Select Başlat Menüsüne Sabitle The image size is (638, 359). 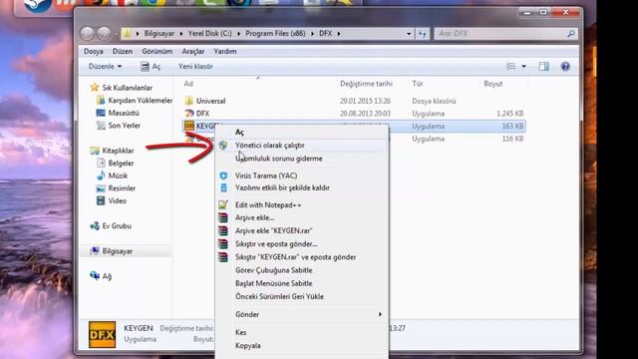[301, 283]
